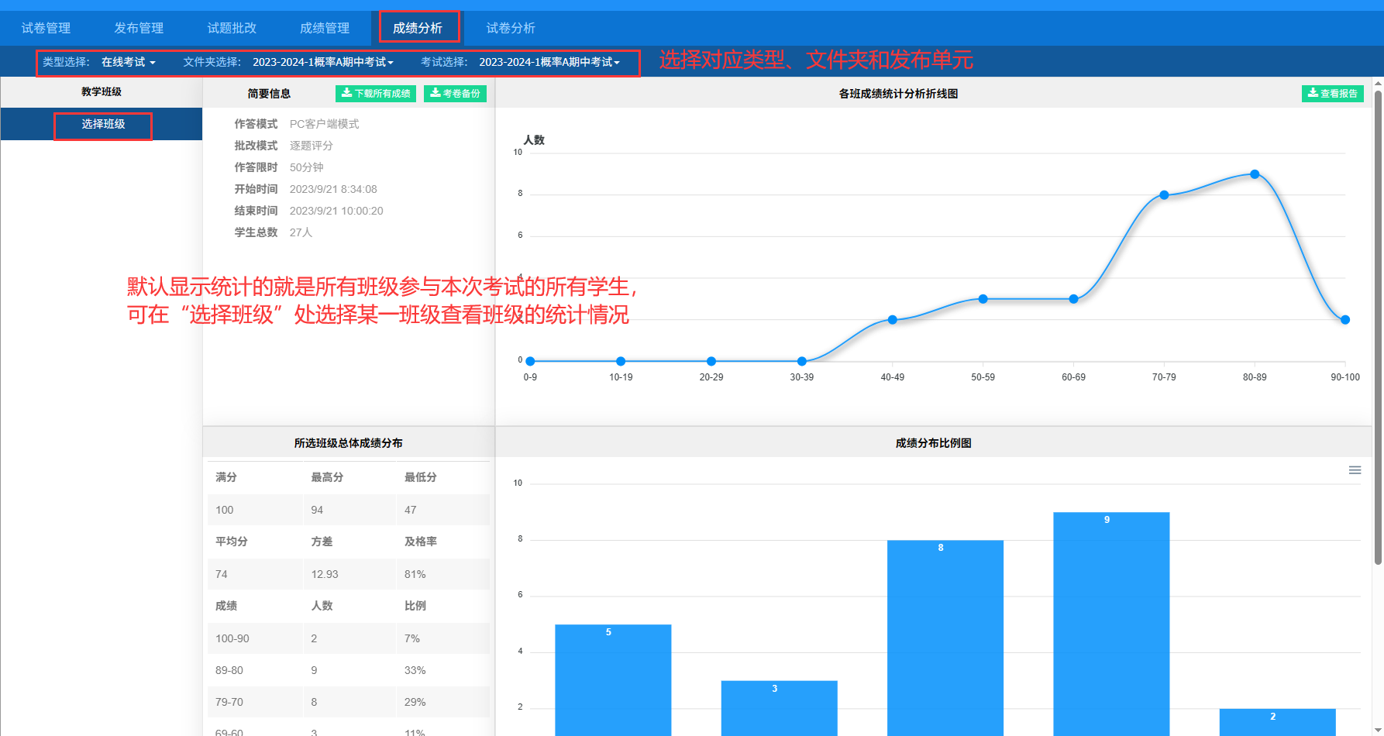
Task: Click the PC客户端模式 value
Action: [324, 124]
